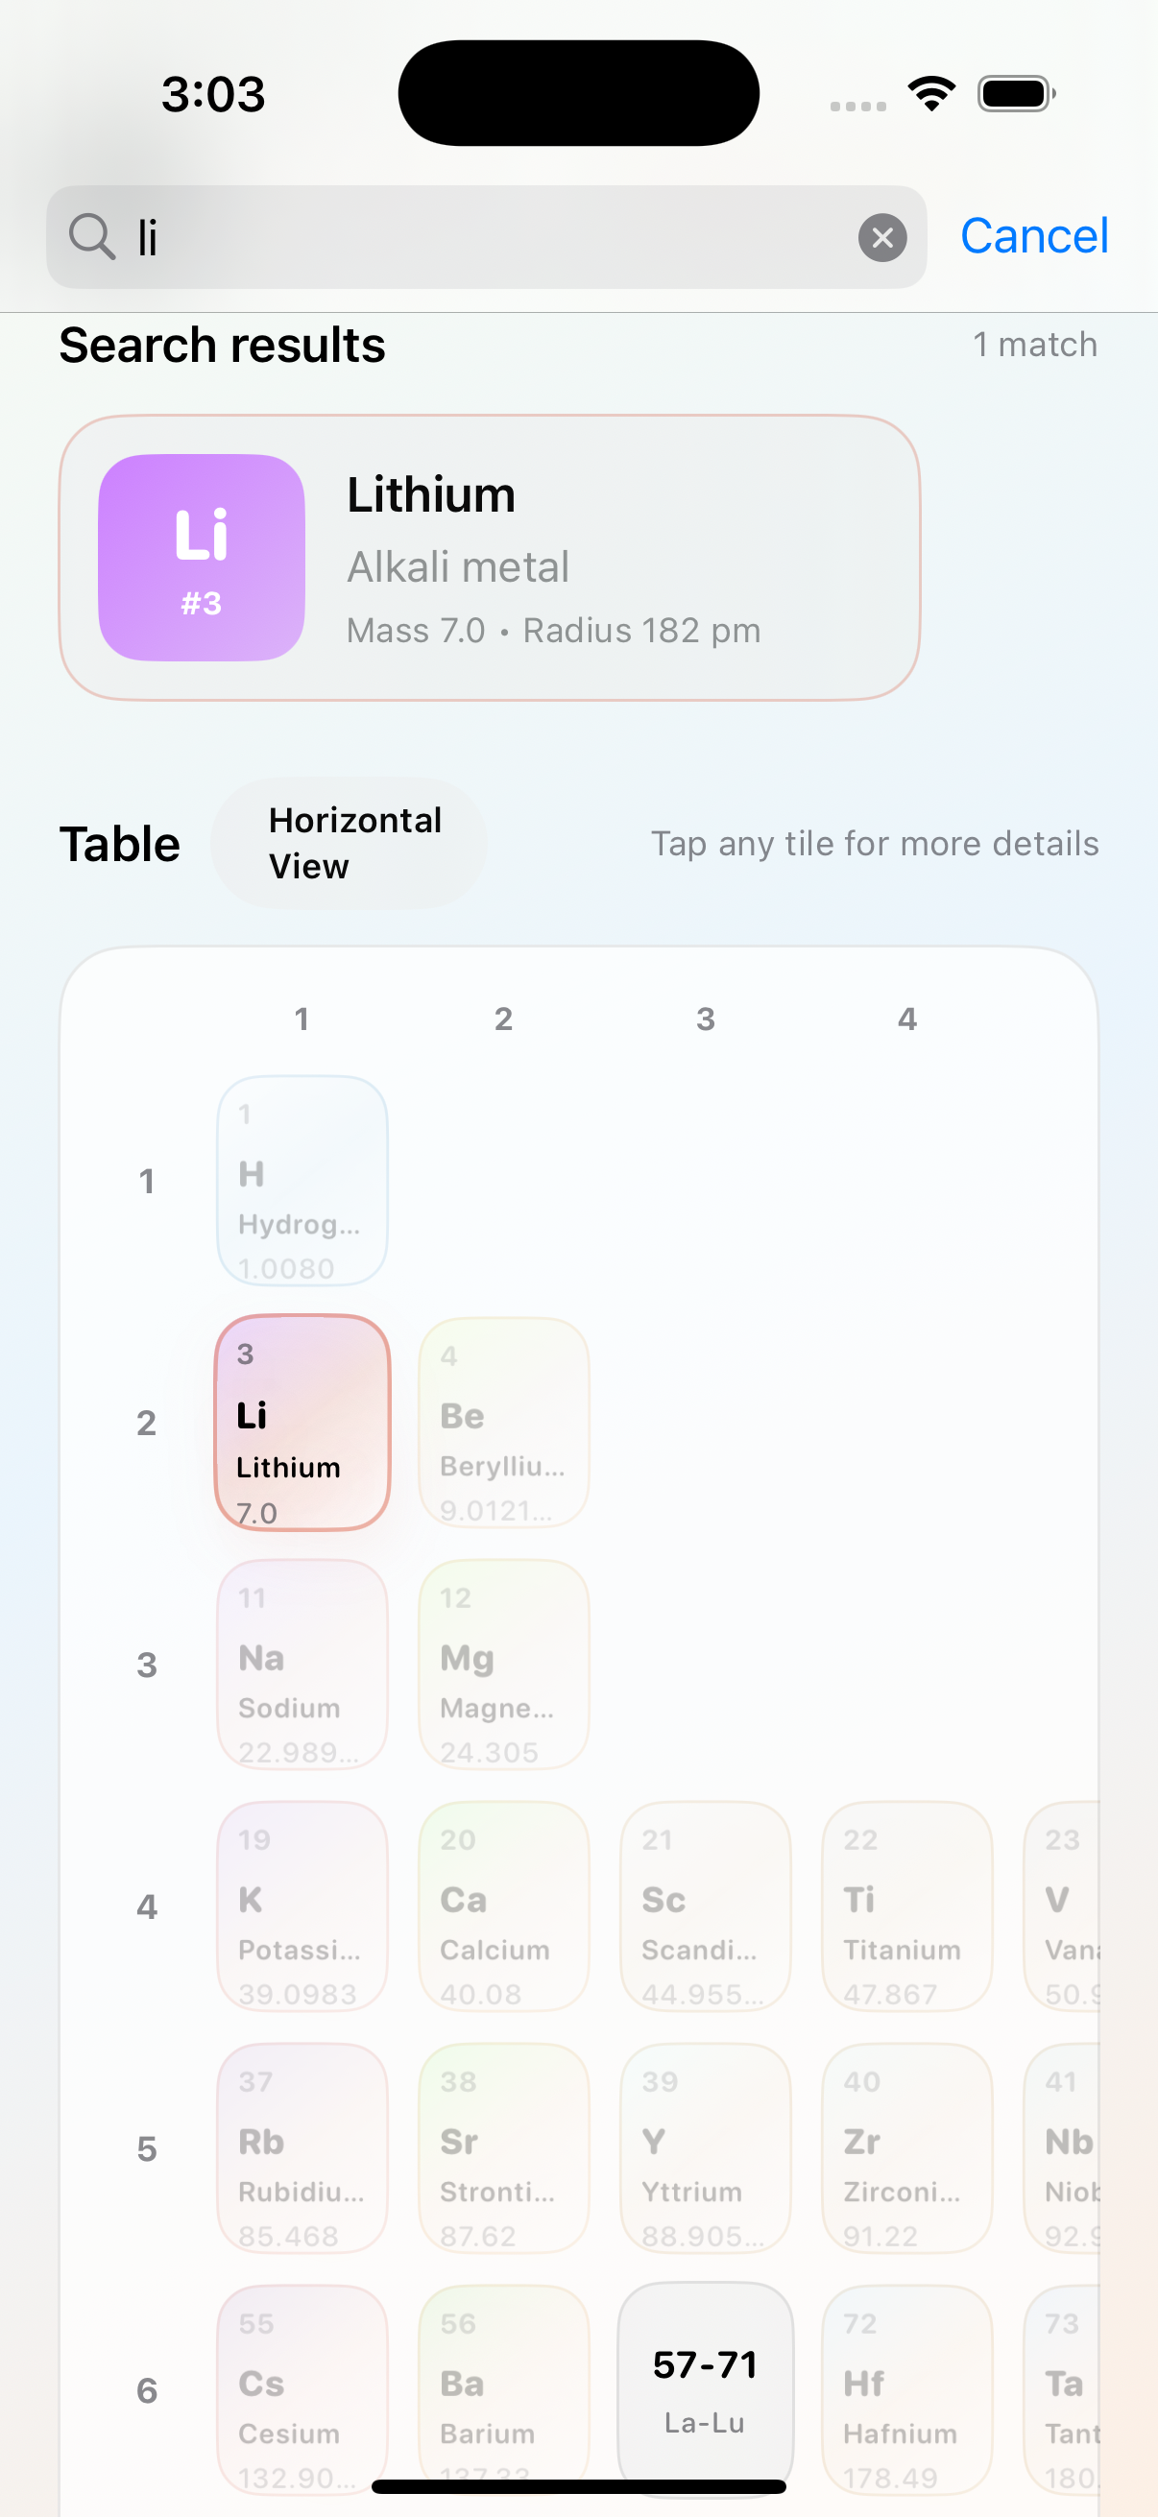This screenshot has height=2517, width=1158.
Task: Clear the search field text
Action: [x=881, y=237]
